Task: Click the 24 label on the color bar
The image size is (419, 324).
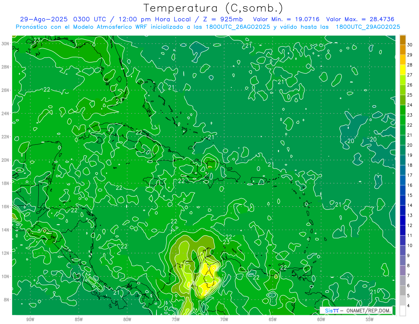Action: (x=410, y=105)
